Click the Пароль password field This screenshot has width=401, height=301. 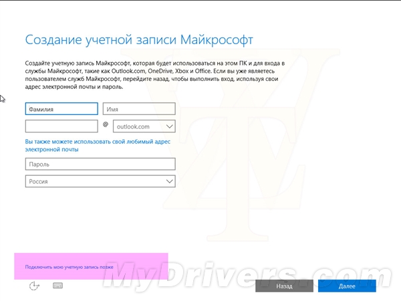tap(100, 164)
